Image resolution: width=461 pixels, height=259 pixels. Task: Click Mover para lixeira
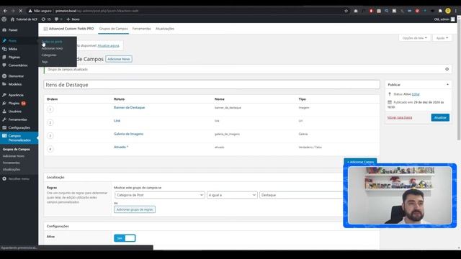(400, 117)
